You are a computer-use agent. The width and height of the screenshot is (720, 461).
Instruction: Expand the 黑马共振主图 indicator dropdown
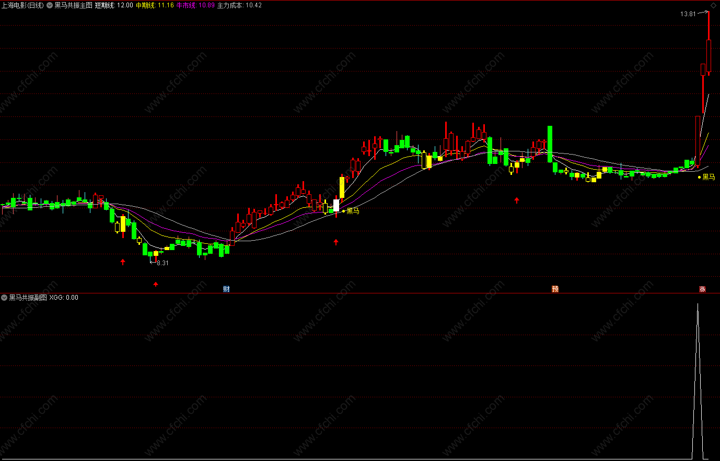[x=50, y=5]
